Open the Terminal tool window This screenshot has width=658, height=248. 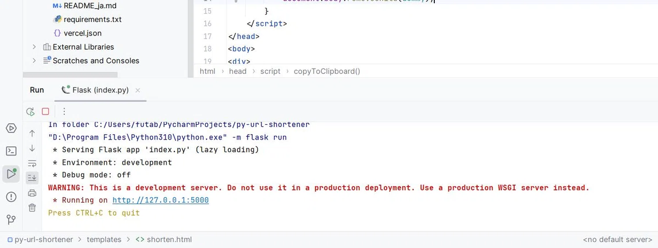(11, 151)
